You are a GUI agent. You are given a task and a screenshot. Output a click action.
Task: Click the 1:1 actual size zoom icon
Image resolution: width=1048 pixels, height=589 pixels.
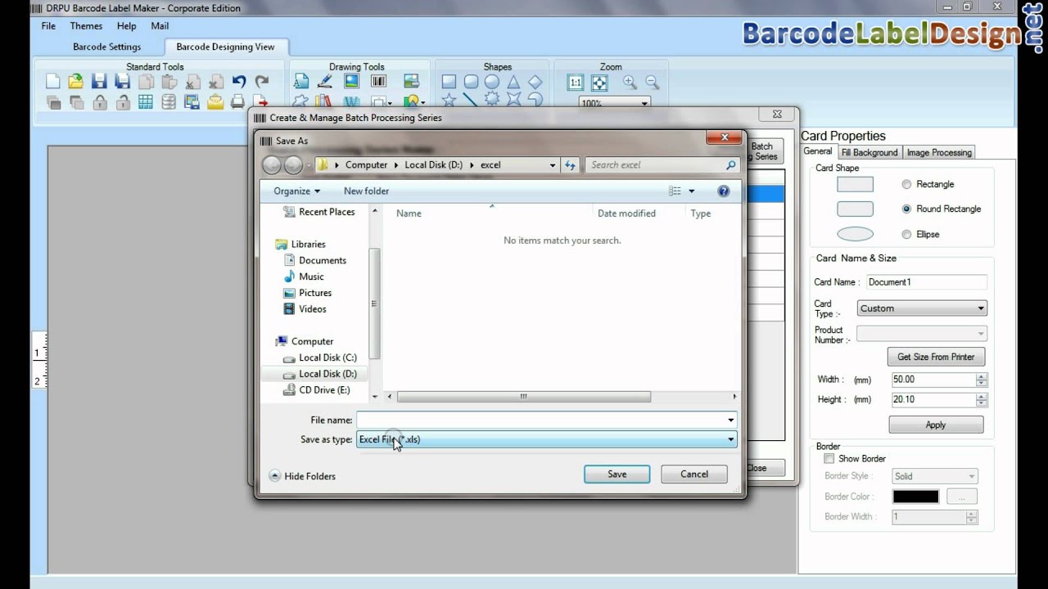pos(576,82)
